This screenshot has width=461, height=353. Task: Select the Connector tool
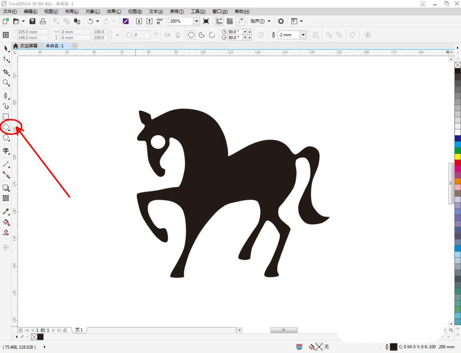[x=6, y=175]
